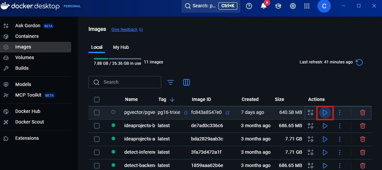Click the disk usage bar
382x170 pixels.
click(x=117, y=59)
